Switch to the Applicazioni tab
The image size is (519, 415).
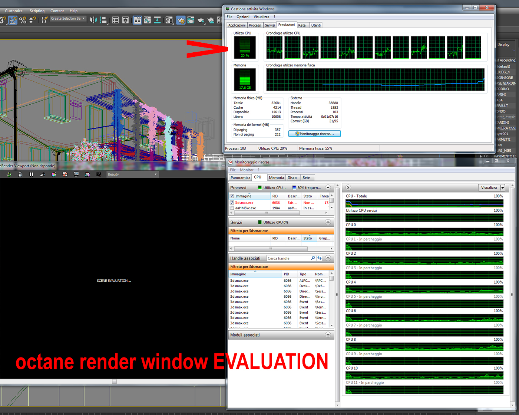pyautogui.click(x=237, y=25)
